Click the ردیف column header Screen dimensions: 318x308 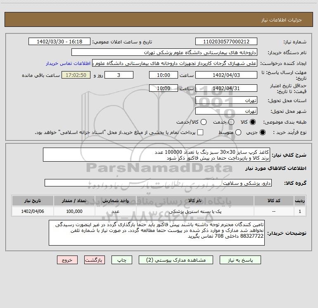pyautogui.click(x=300, y=201)
